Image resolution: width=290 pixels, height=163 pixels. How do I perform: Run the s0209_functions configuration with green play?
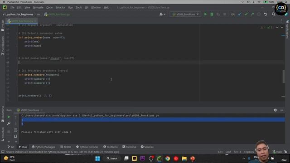(205, 14)
